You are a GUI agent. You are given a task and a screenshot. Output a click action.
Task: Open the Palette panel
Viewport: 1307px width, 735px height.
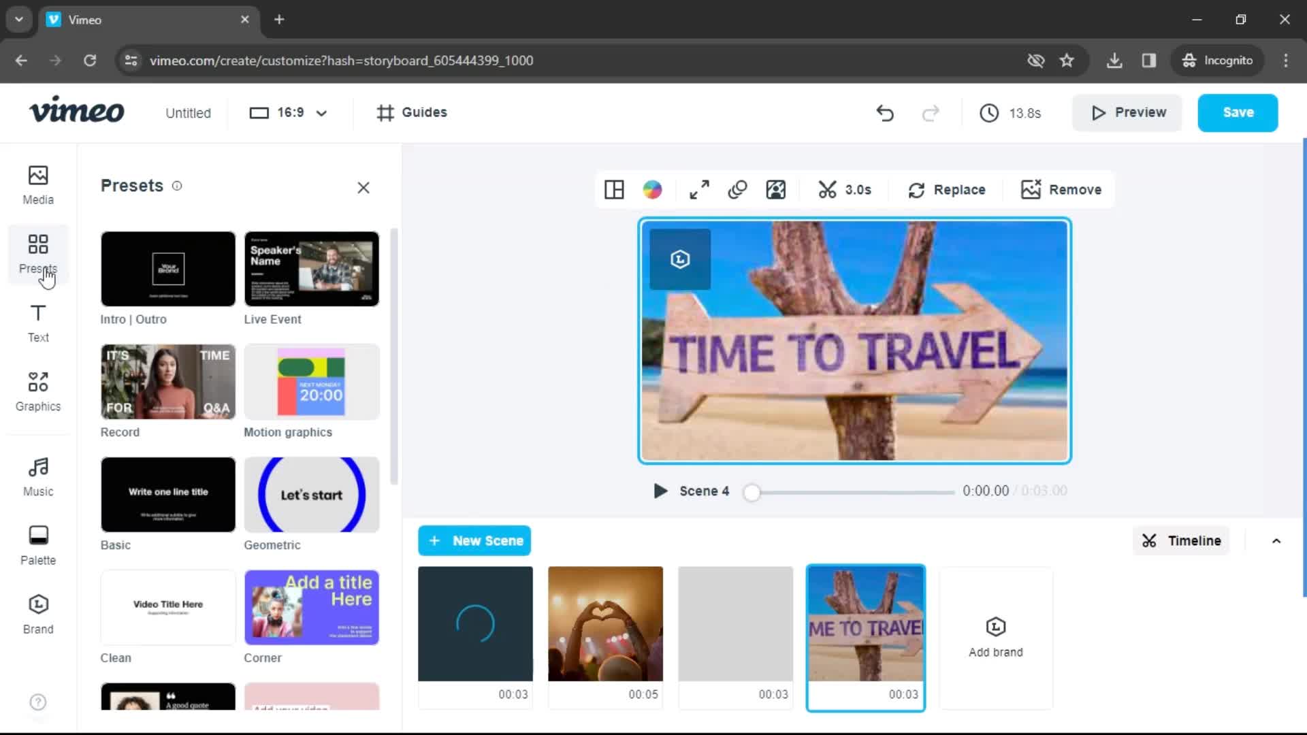tap(37, 544)
